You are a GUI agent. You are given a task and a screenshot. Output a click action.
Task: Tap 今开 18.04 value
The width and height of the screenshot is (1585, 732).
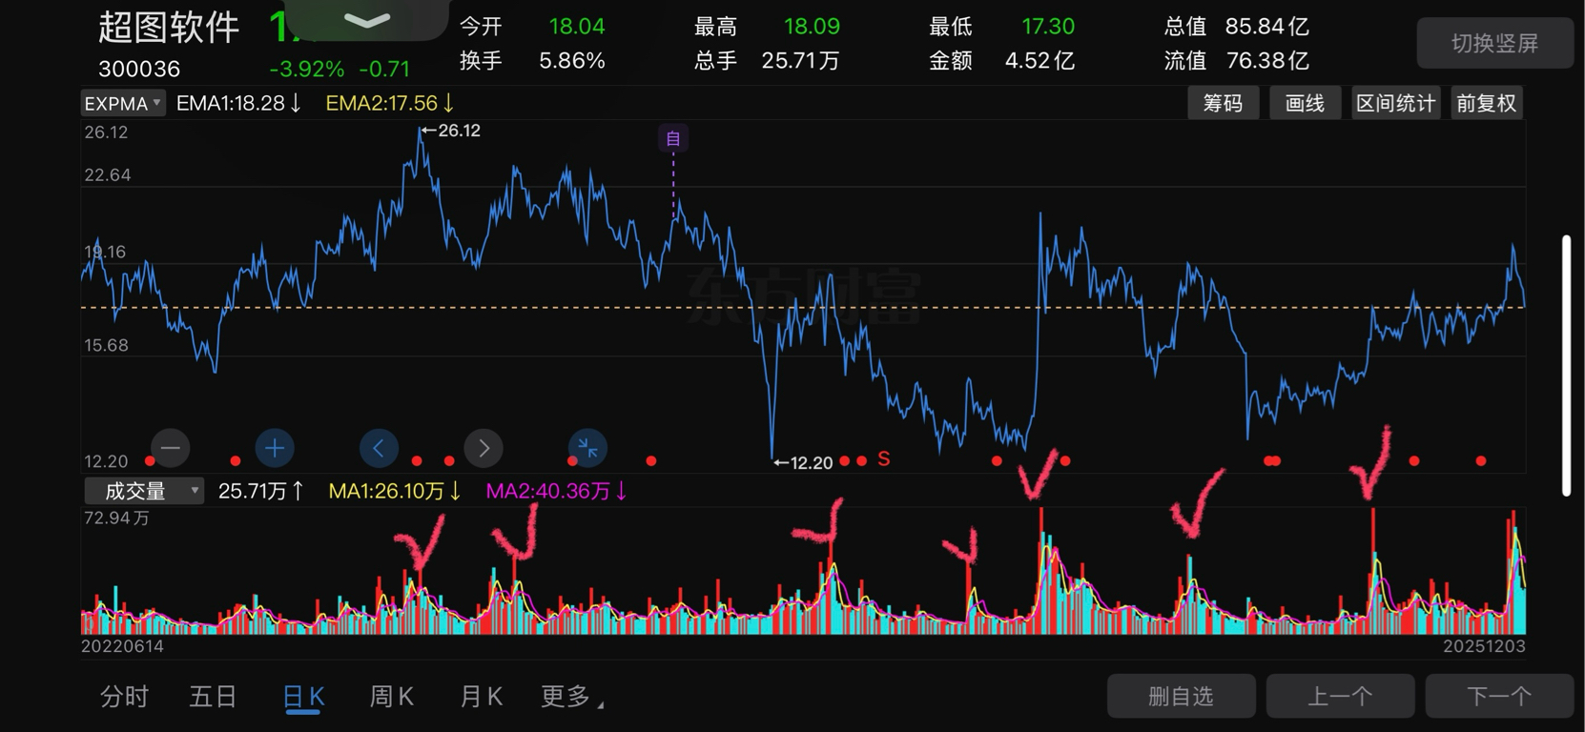[532, 27]
